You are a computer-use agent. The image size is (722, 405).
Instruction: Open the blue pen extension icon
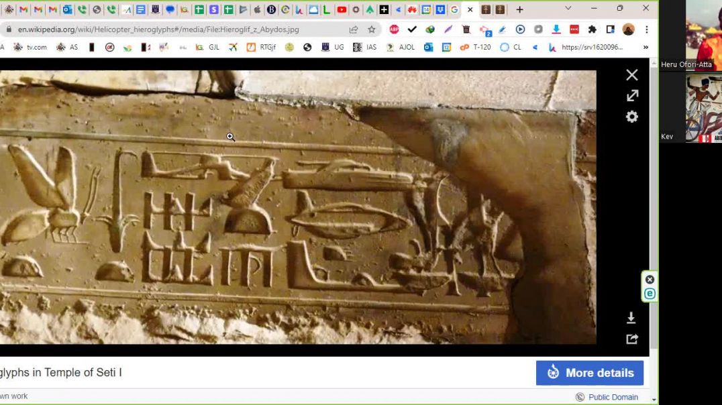[x=503, y=30]
